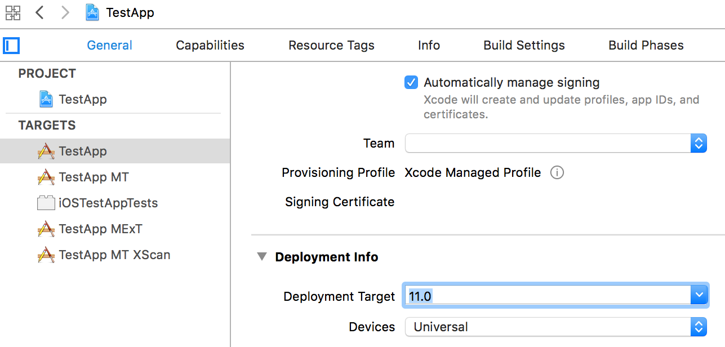Image resolution: width=725 pixels, height=347 pixels.
Task: Uncheck Automatically manage signing
Action: point(411,83)
